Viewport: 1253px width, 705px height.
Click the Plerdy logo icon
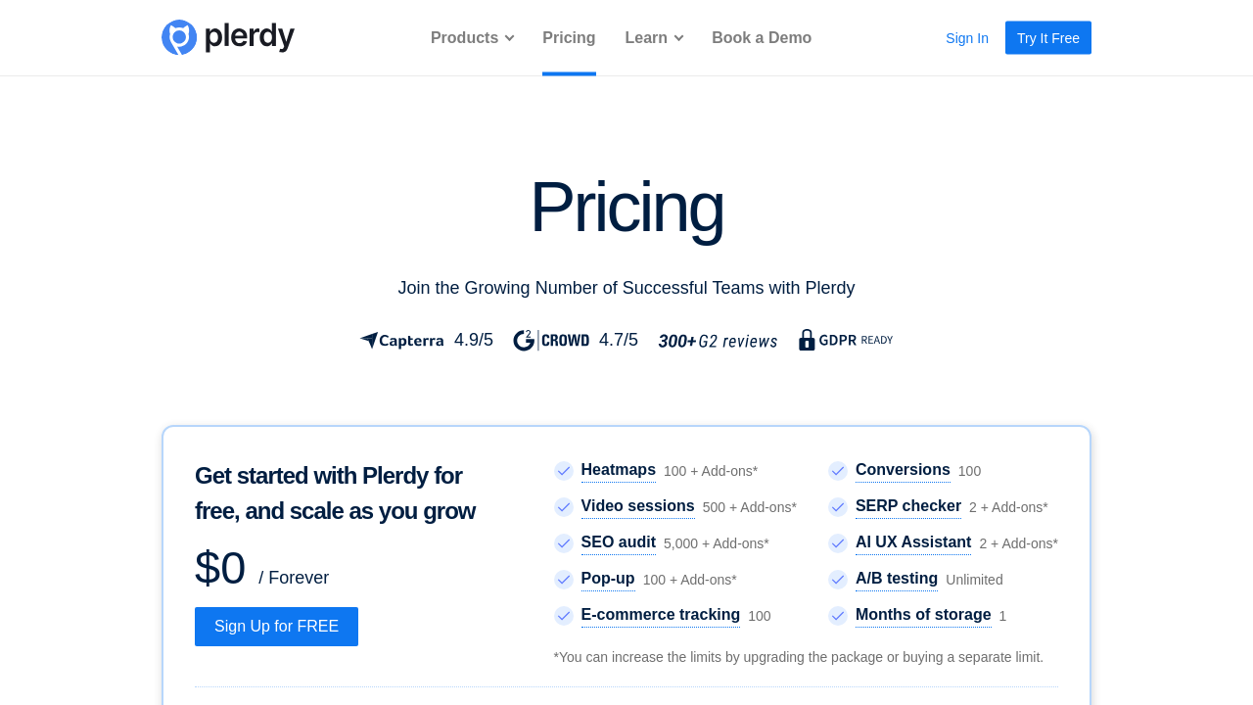(x=179, y=37)
